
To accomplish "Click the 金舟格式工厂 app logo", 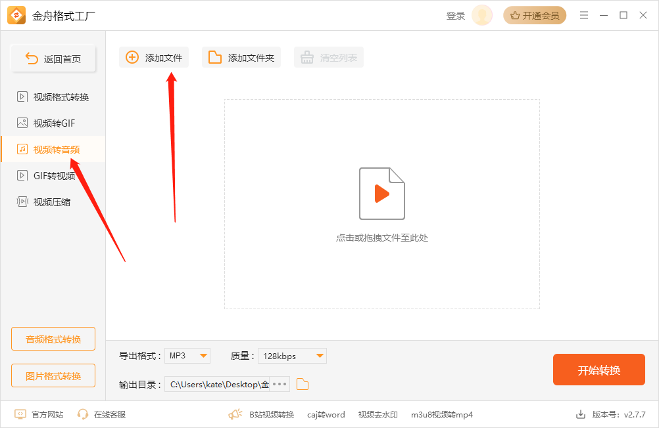I will point(16,16).
